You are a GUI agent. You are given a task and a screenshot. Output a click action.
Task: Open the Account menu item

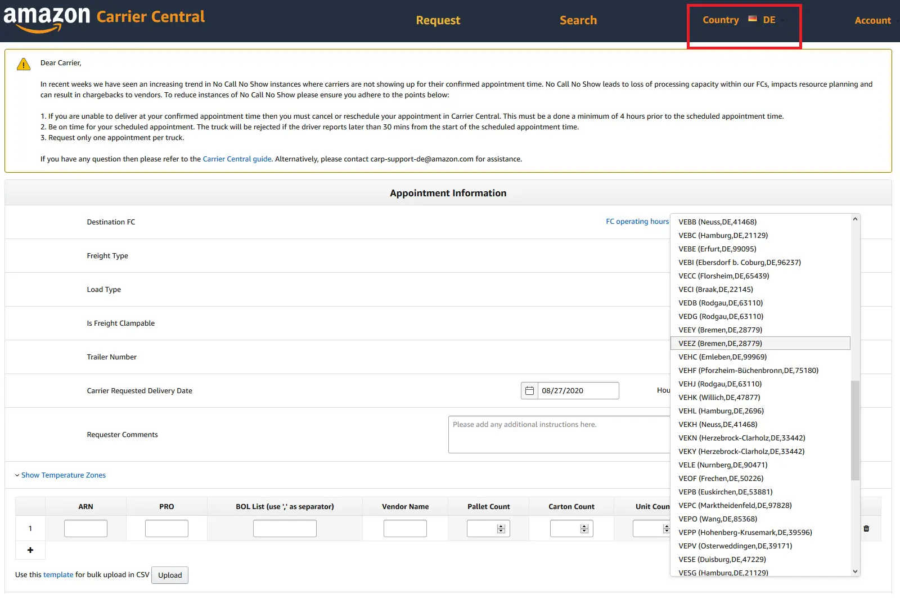point(872,20)
